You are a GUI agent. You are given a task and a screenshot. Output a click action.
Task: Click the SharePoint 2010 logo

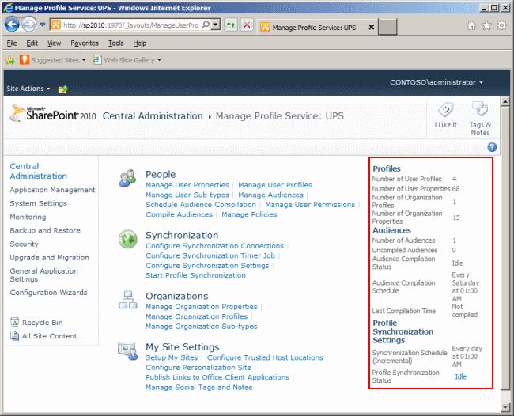pos(53,114)
